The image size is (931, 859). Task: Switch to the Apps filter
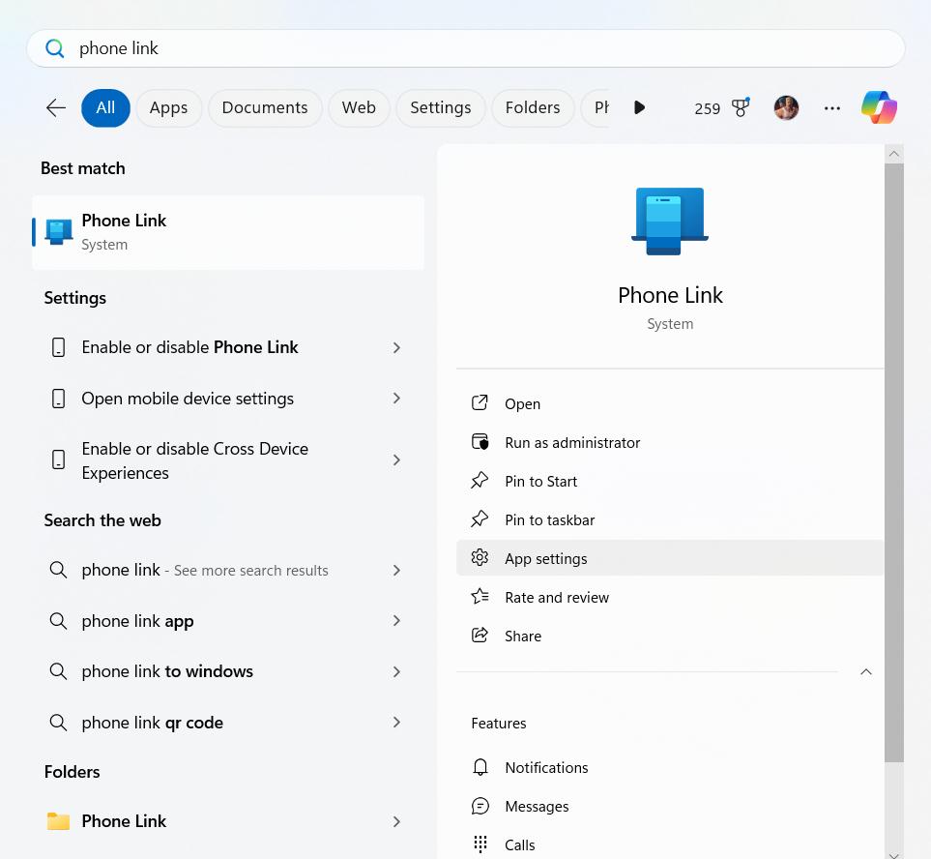point(168,107)
